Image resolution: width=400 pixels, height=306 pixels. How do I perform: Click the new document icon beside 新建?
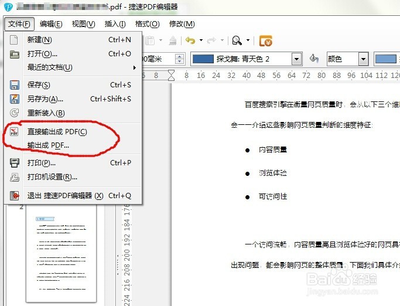14,40
